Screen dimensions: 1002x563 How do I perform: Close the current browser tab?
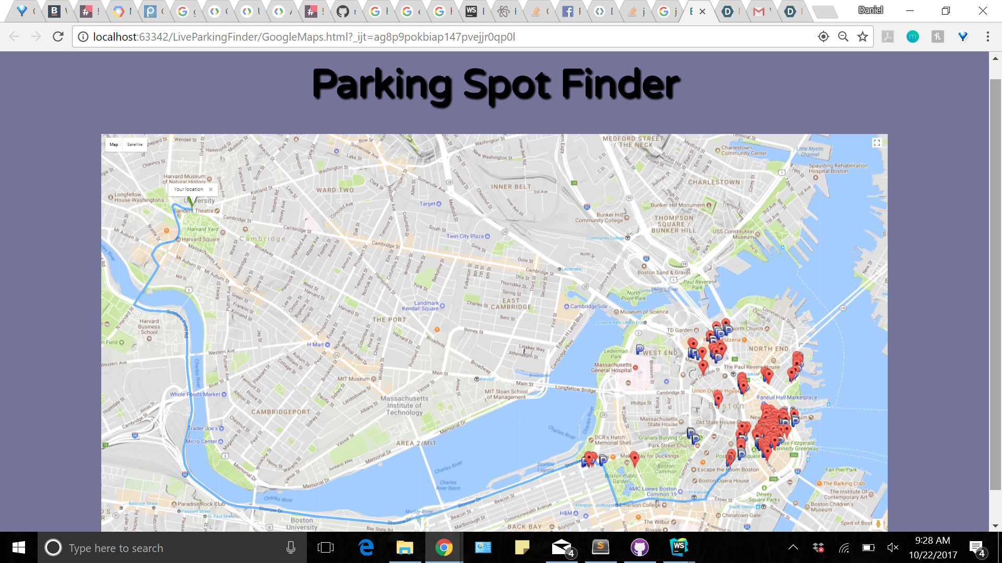point(702,11)
